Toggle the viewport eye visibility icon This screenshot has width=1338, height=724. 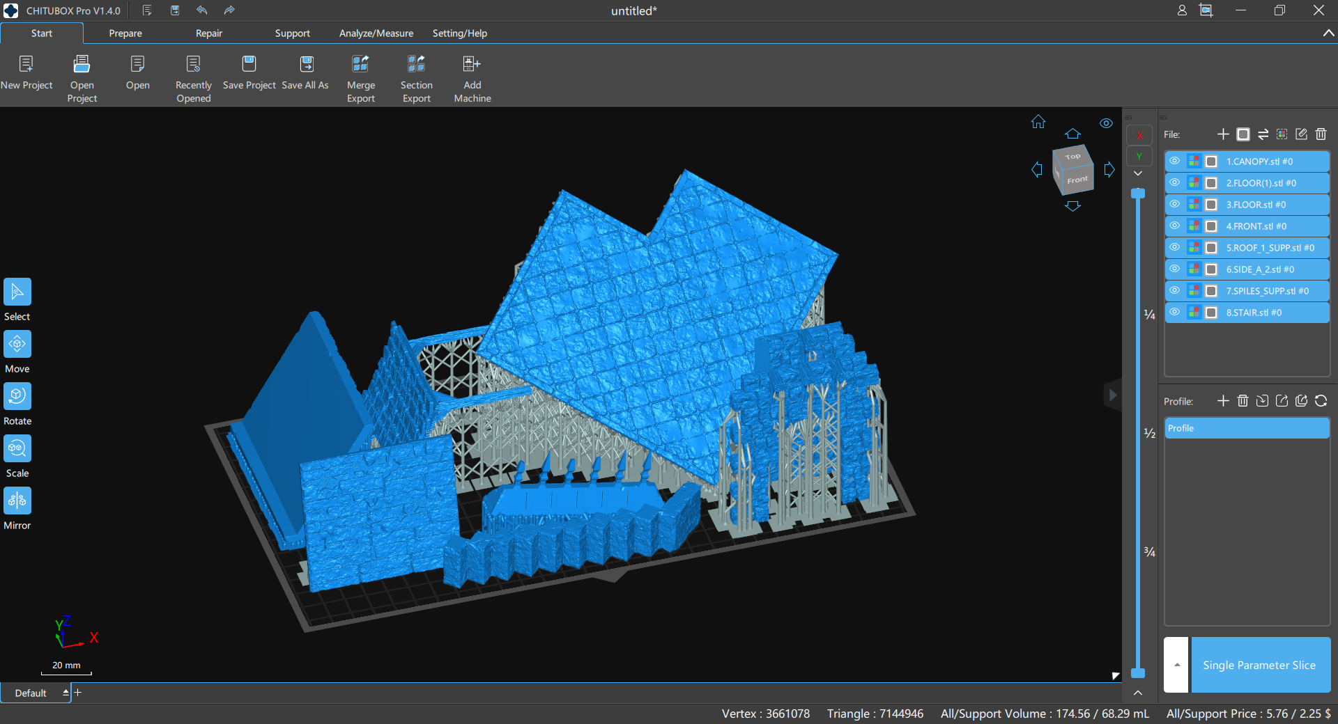point(1106,123)
